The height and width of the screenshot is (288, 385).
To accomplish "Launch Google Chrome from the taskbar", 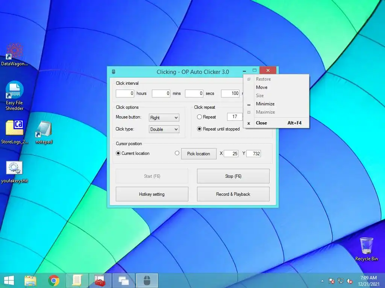I will click(x=54, y=280).
